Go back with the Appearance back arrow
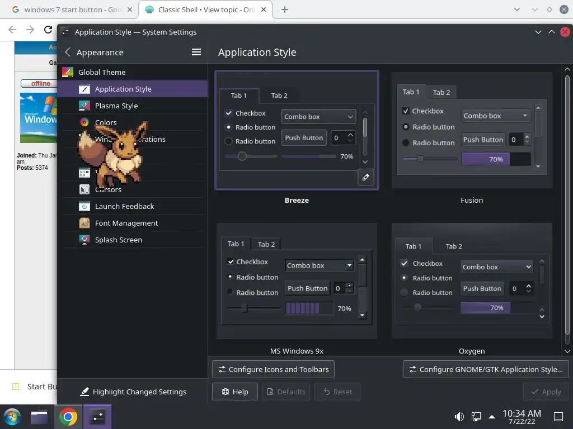Image resolution: width=573 pixels, height=429 pixels. (x=68, y=52)
